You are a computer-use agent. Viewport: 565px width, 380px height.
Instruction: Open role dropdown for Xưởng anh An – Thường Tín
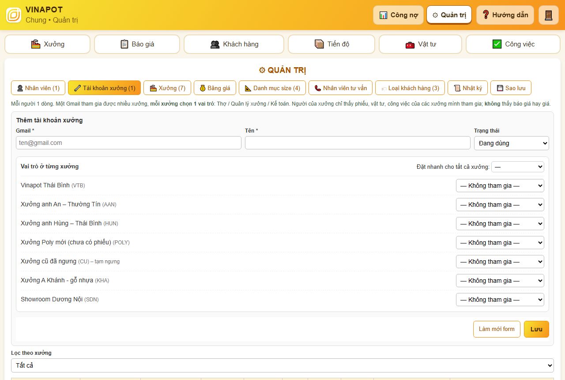500,205
